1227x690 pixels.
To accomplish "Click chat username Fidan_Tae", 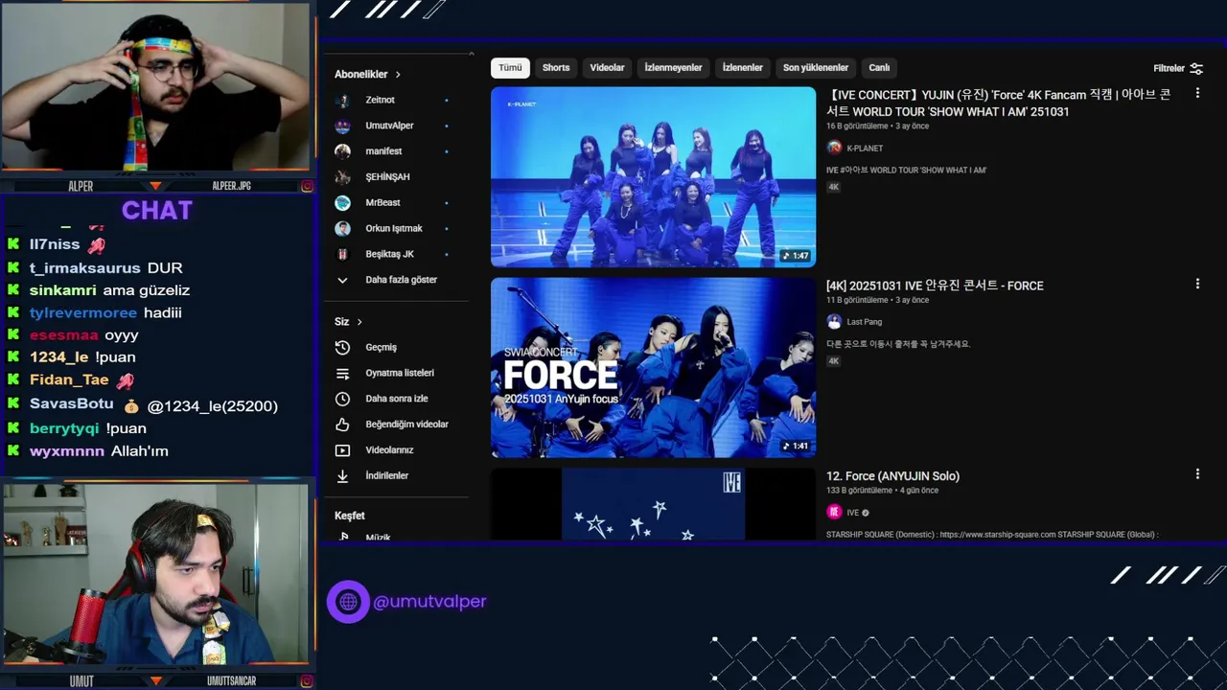I will (x=69, y=380).
